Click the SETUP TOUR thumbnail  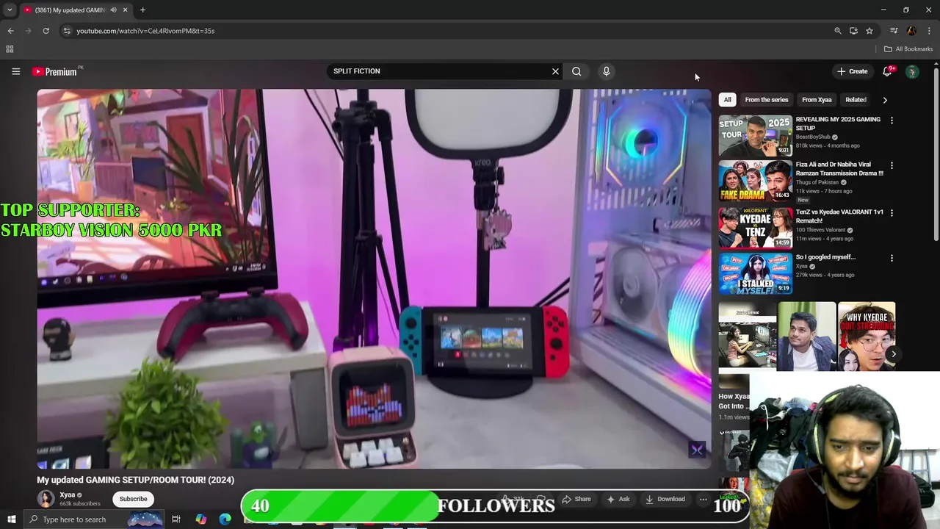click(x=755, y=135)
